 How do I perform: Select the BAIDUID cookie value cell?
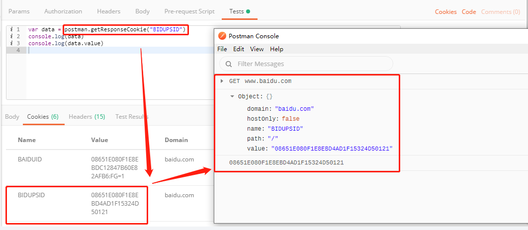point(115,168)
